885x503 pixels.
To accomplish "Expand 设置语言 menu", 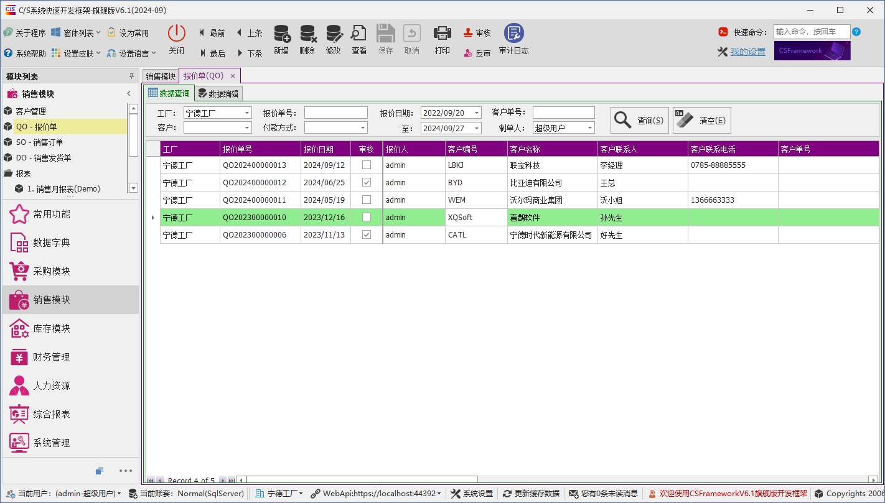I will coord(131,53).
